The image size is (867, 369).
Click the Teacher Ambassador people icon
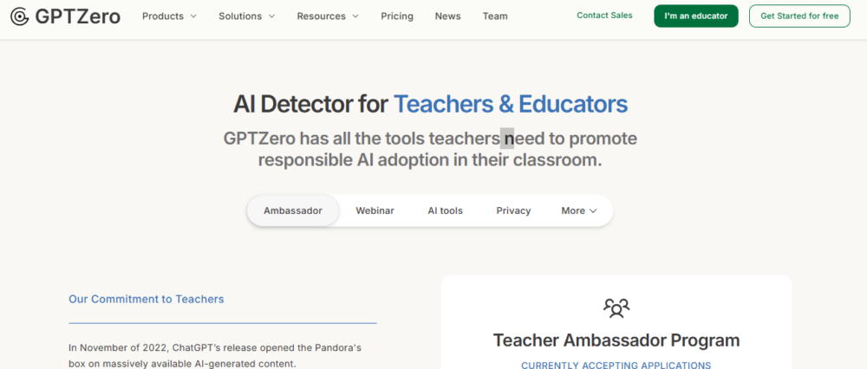(x=616, y=307)
